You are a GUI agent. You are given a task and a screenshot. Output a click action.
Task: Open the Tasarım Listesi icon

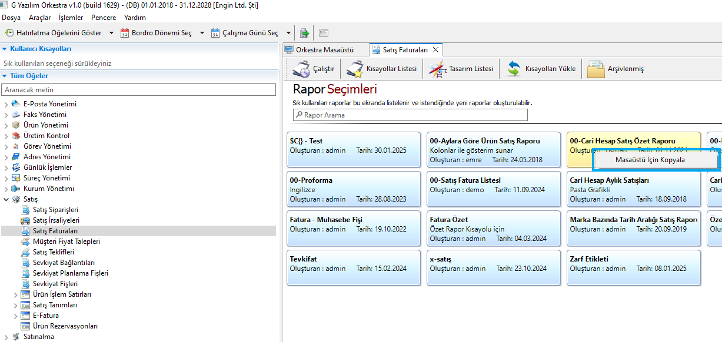(436, 69)
